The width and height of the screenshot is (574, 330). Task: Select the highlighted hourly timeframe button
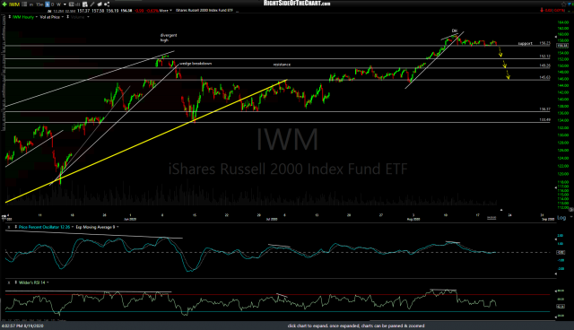coord(48,4)
